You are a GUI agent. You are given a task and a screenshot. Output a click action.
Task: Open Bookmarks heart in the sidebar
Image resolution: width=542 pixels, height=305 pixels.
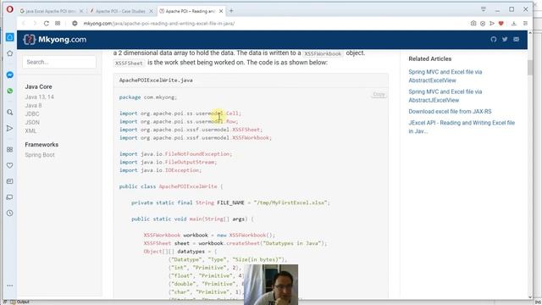pos(10,165)
